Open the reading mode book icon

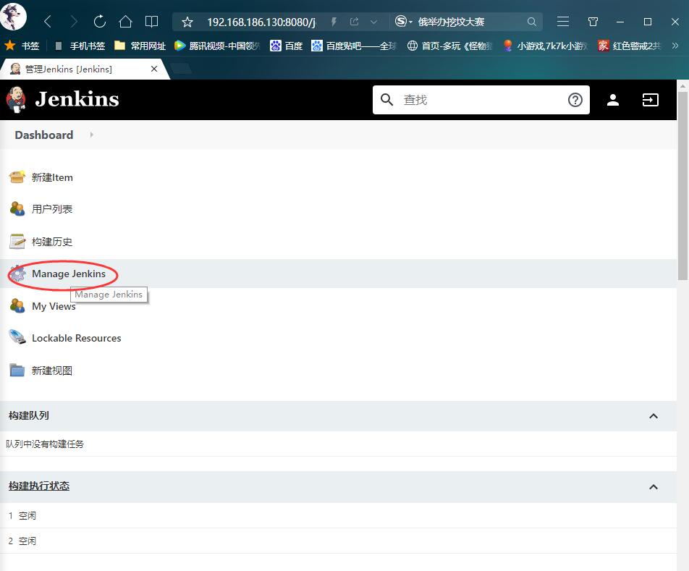151,22
